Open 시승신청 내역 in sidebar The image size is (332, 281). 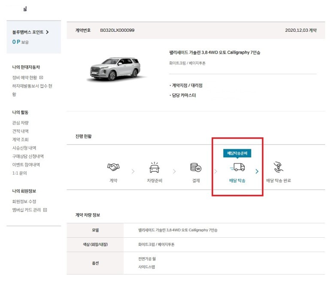pyautogui.click(x=24, y=148)
